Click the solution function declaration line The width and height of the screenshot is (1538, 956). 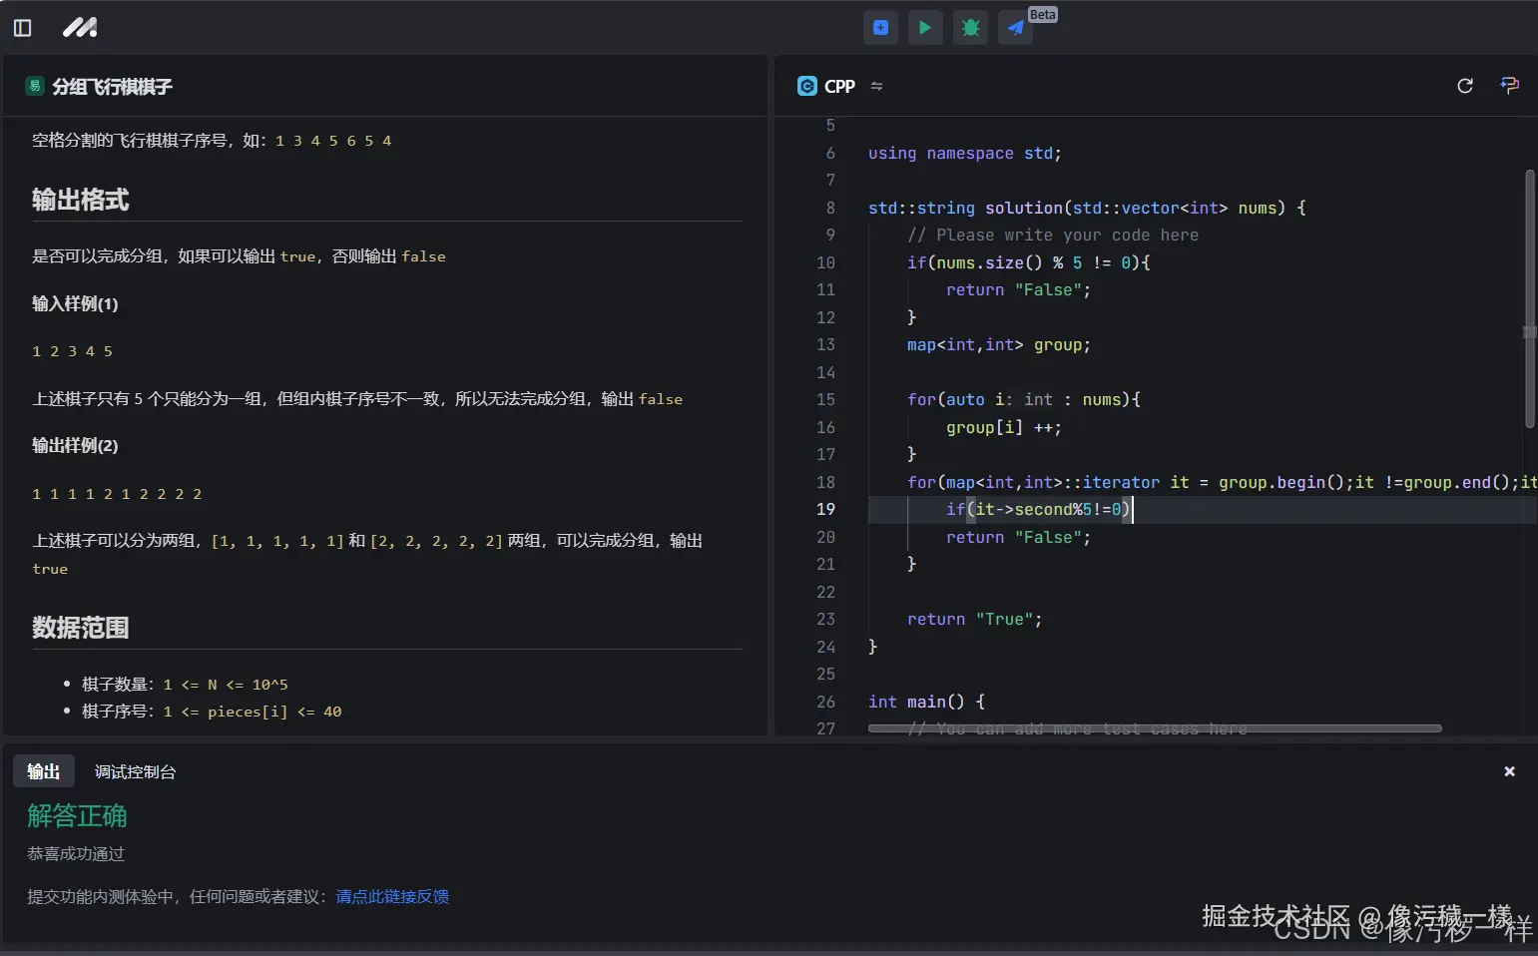[1087, 208]
